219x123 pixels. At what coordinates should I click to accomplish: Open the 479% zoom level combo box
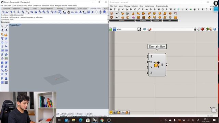click(127, 29)
